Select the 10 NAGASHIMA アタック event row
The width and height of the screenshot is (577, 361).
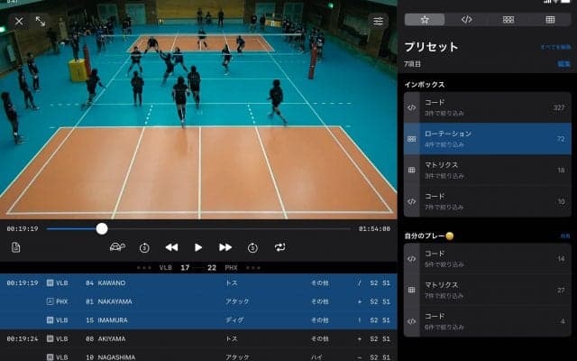coord(198,356)
